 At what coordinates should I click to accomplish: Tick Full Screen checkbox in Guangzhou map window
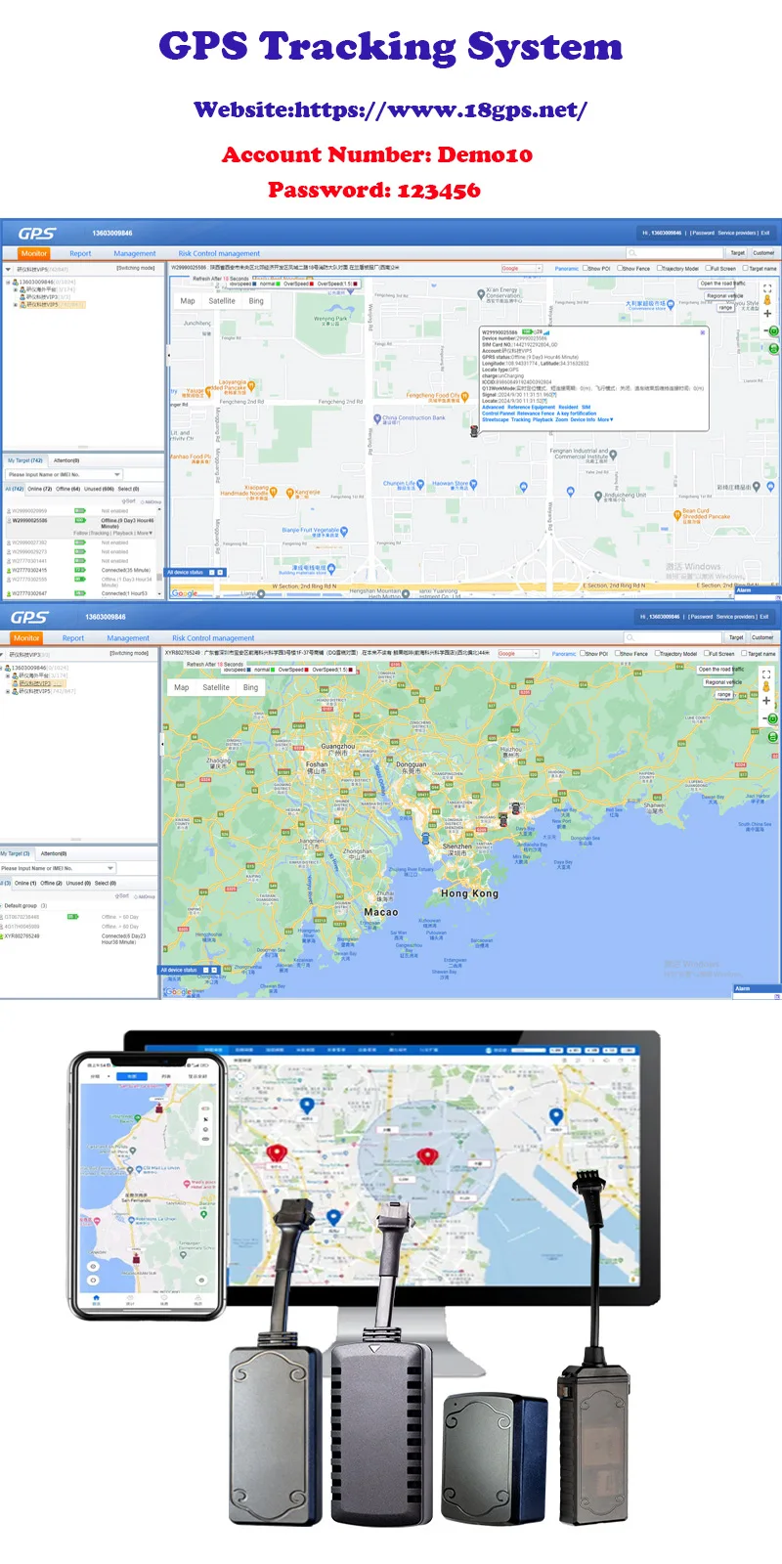point(707,653)
